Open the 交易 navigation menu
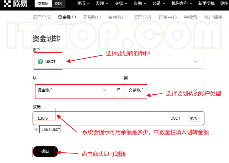229x163 pixels. click(121, 4)
